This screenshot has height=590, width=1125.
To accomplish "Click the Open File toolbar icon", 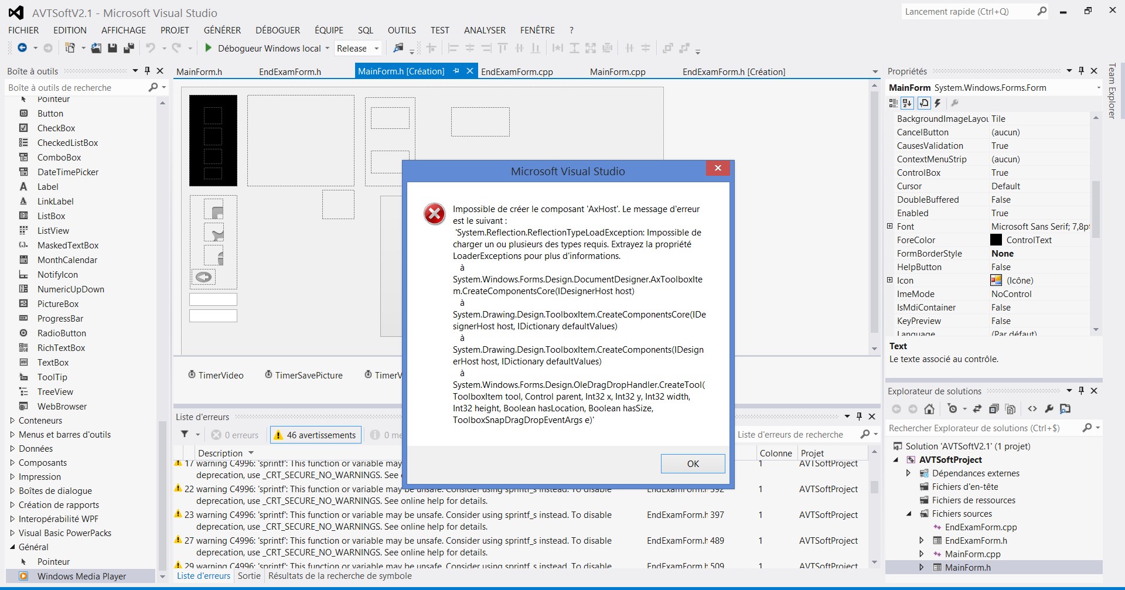I will (x=96, y=48).
